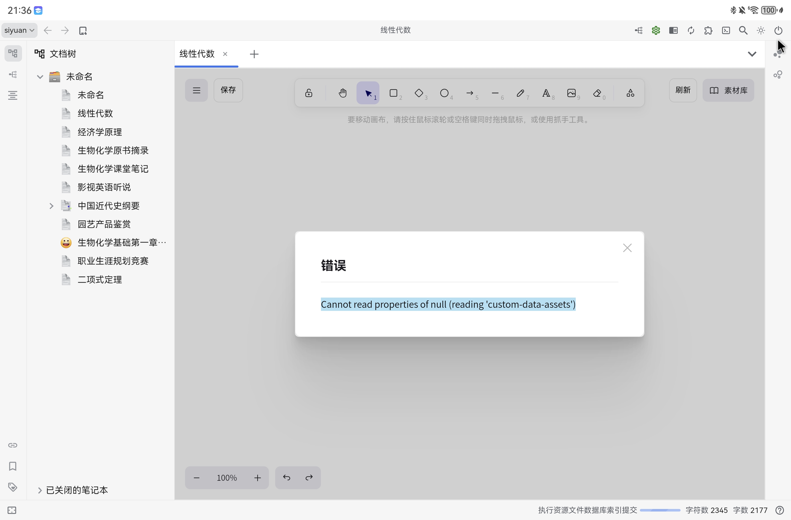Select the text tool on the canvas toolbar
791x520 pixels.
[x=547, y=93]
